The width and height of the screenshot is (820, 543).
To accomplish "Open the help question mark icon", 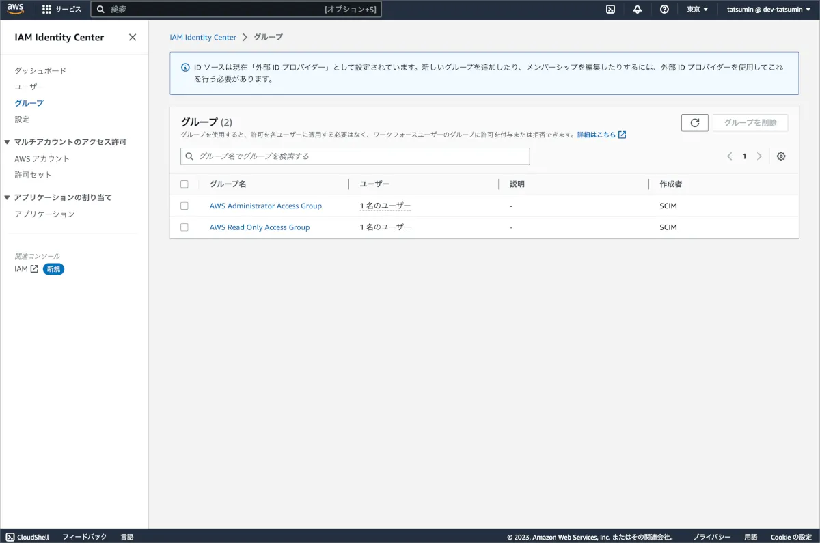I will 664,10.
